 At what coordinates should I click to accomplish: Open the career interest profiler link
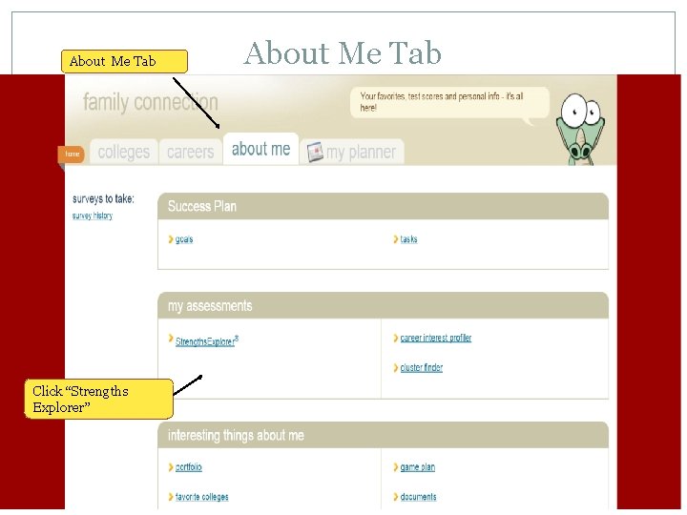pos(436,338)
